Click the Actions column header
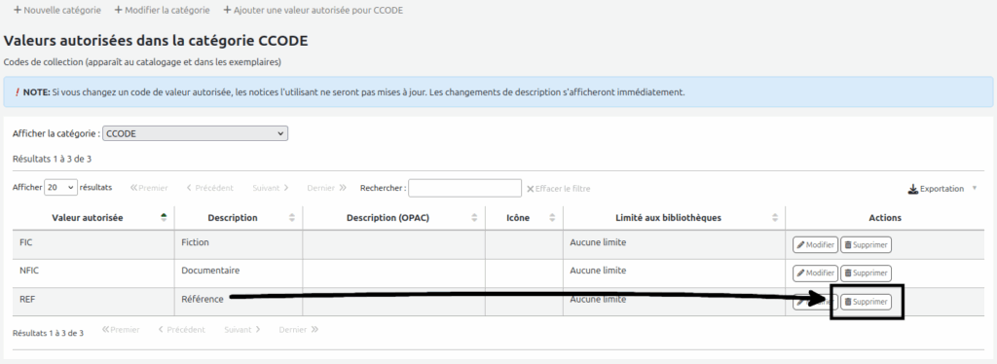 (884, 217)
